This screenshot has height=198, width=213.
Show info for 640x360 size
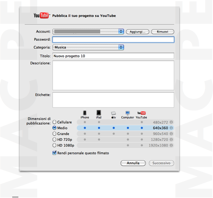click(171, 128)
